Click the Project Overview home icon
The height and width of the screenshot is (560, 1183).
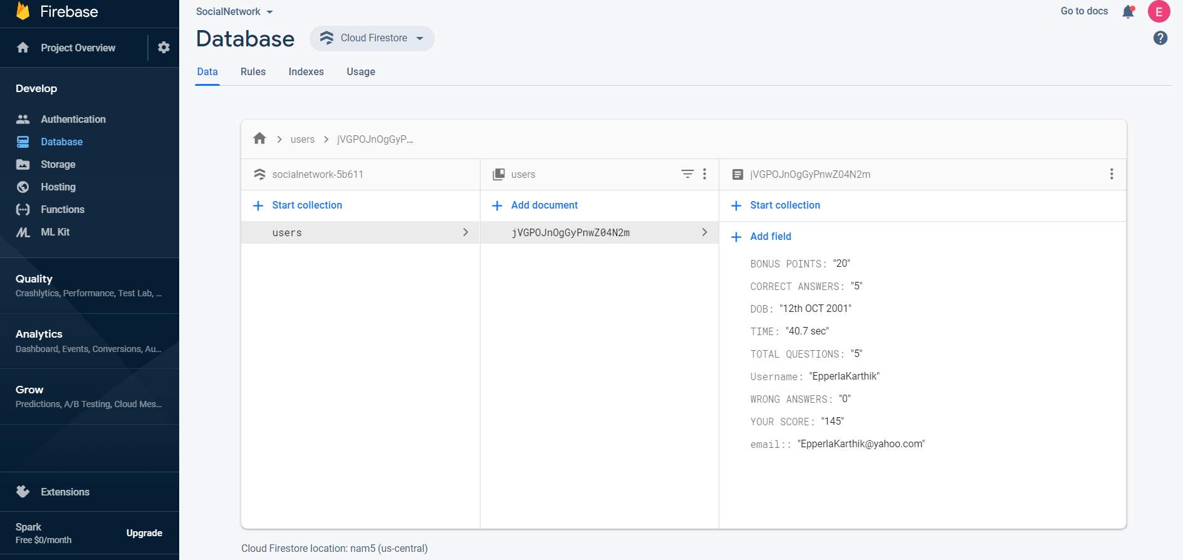click(23, 48)
